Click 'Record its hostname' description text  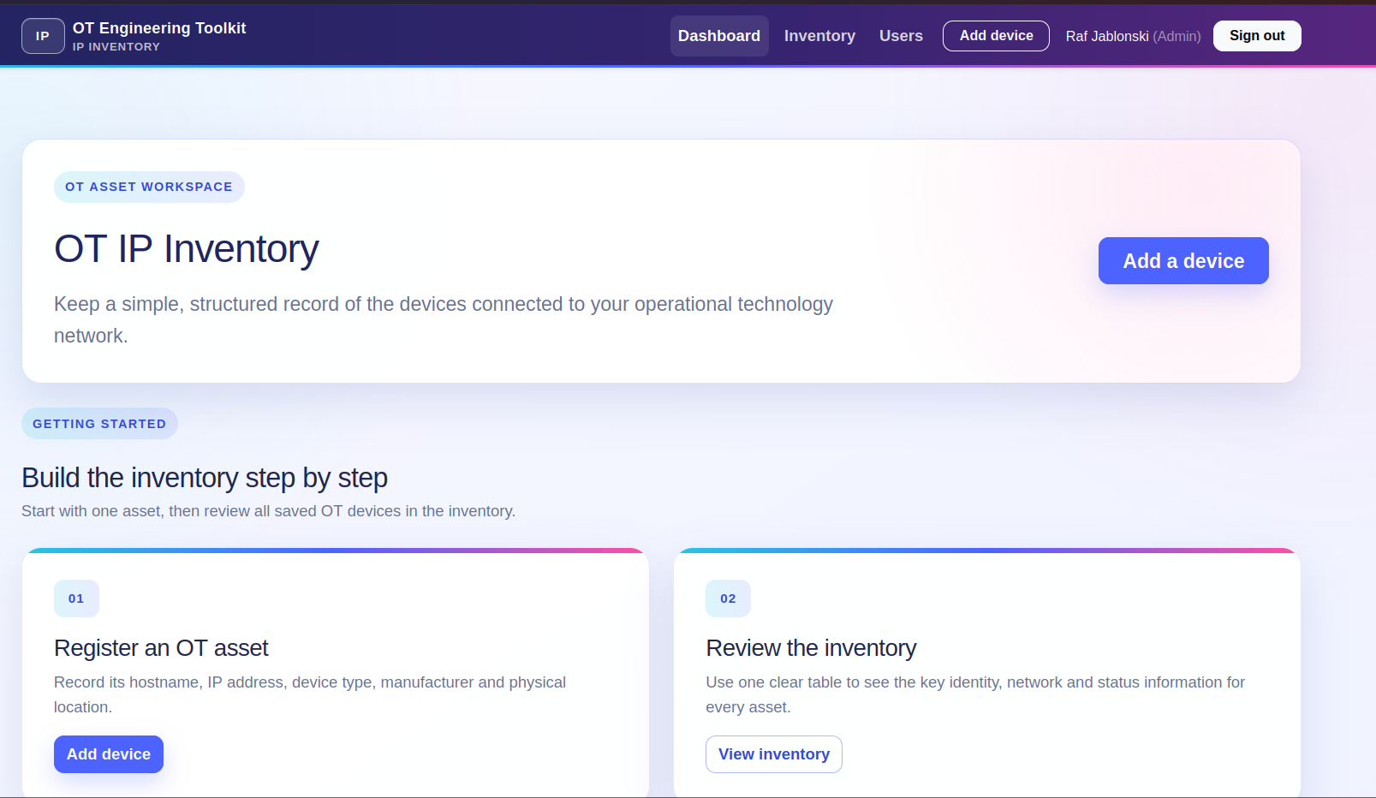pyautogui.click(x=310, y=694)
